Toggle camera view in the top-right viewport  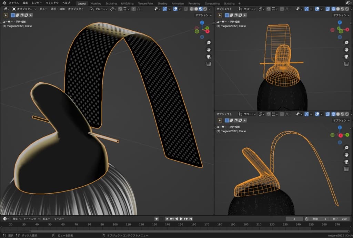[346, 56]
